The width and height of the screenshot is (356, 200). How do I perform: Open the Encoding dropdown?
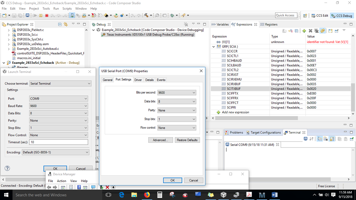point(55,152)
